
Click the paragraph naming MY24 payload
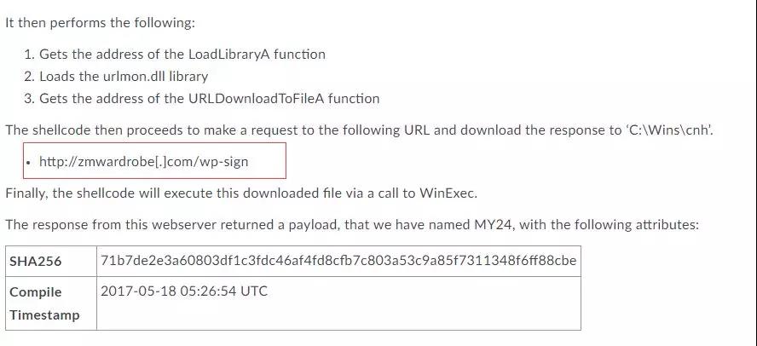point(352,225)
